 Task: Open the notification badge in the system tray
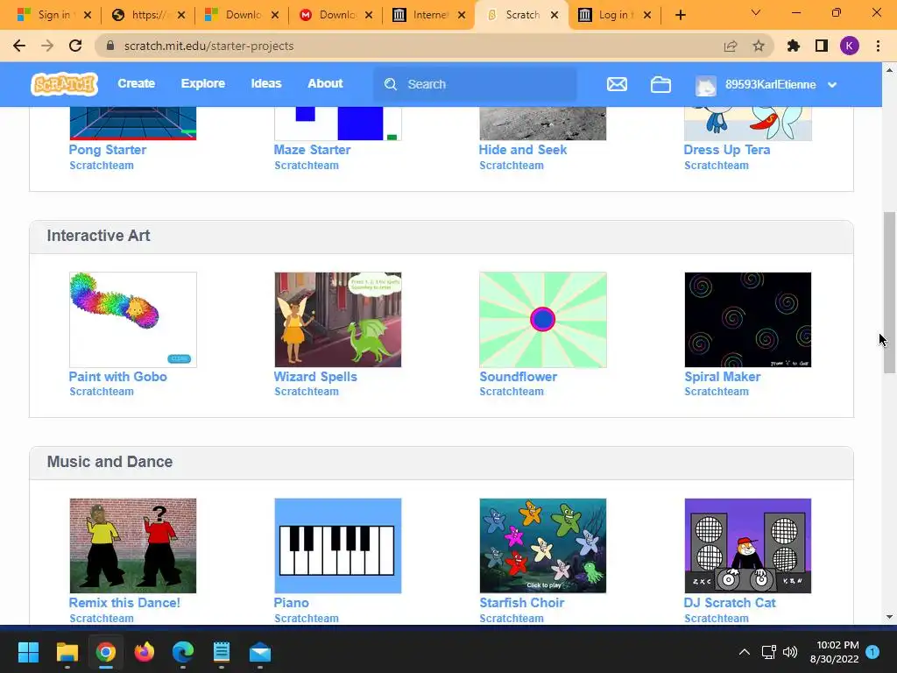(x=872, y=652)
